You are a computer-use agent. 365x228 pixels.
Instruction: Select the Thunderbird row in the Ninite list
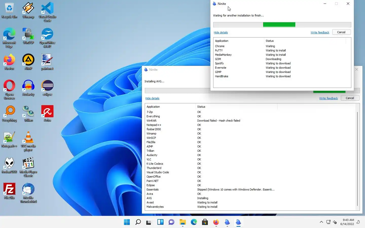click(x=250, y=168)
